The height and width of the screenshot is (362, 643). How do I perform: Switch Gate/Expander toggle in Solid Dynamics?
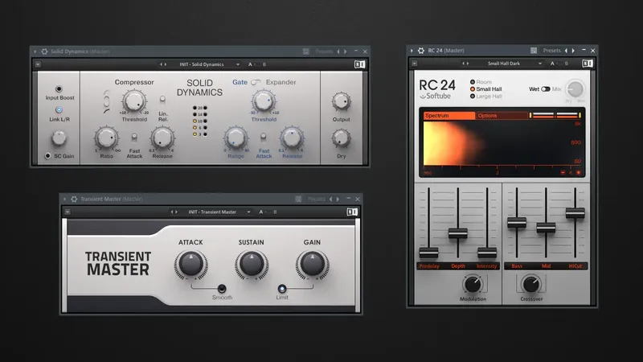point(256,82)
